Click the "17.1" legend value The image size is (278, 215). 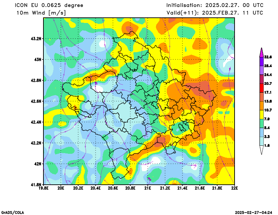pos(268,93)
